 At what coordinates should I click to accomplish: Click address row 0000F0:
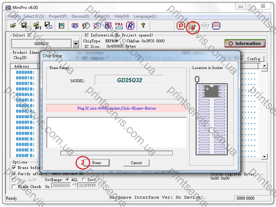pos(25,156)
